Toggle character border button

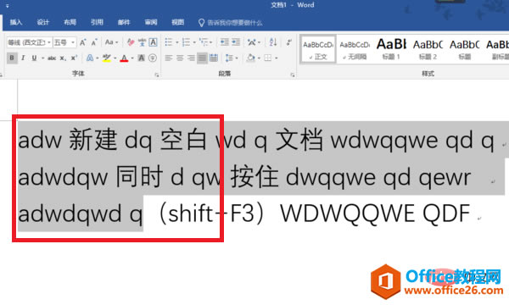click(x=153, y=42)
